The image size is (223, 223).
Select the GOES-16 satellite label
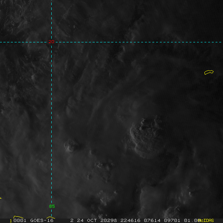[42, 220]
